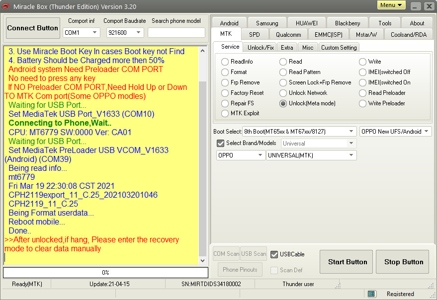This screenshot has height=300, width=437.
Task: Toggle the USBCable checkbox
Action: pyautogui.click(x=274, y=254)
